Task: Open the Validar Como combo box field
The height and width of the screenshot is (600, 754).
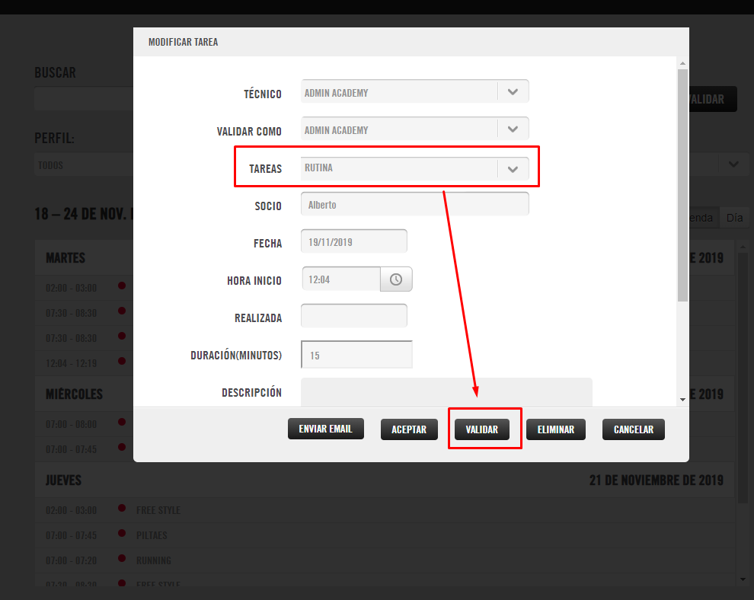Action: point(415,129)
